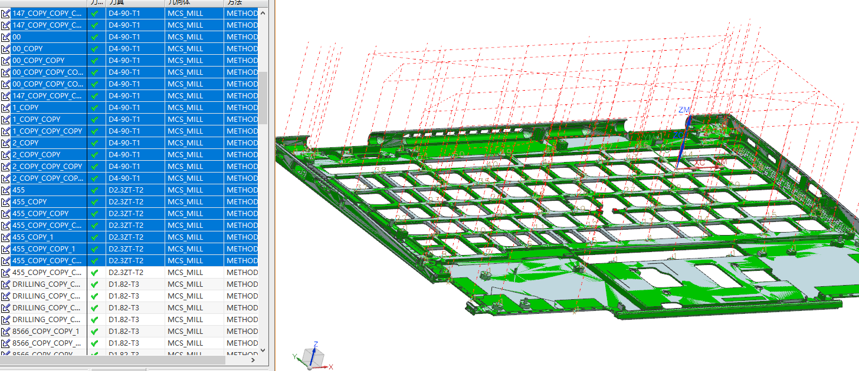Viewport: 859px width, 371px height.
Task: Click the XYZ view triad in the viewport corner
Action: click(312, 356)
